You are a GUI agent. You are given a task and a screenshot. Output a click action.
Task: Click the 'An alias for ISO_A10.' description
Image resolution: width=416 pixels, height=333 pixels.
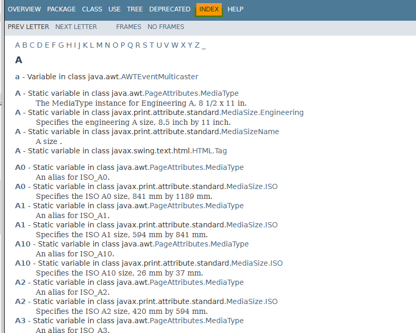[x=75, y=254]
